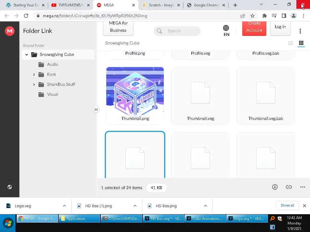The image size is (310, 232).
Task: Open the Application taskbar item
Action: point(79,219)
